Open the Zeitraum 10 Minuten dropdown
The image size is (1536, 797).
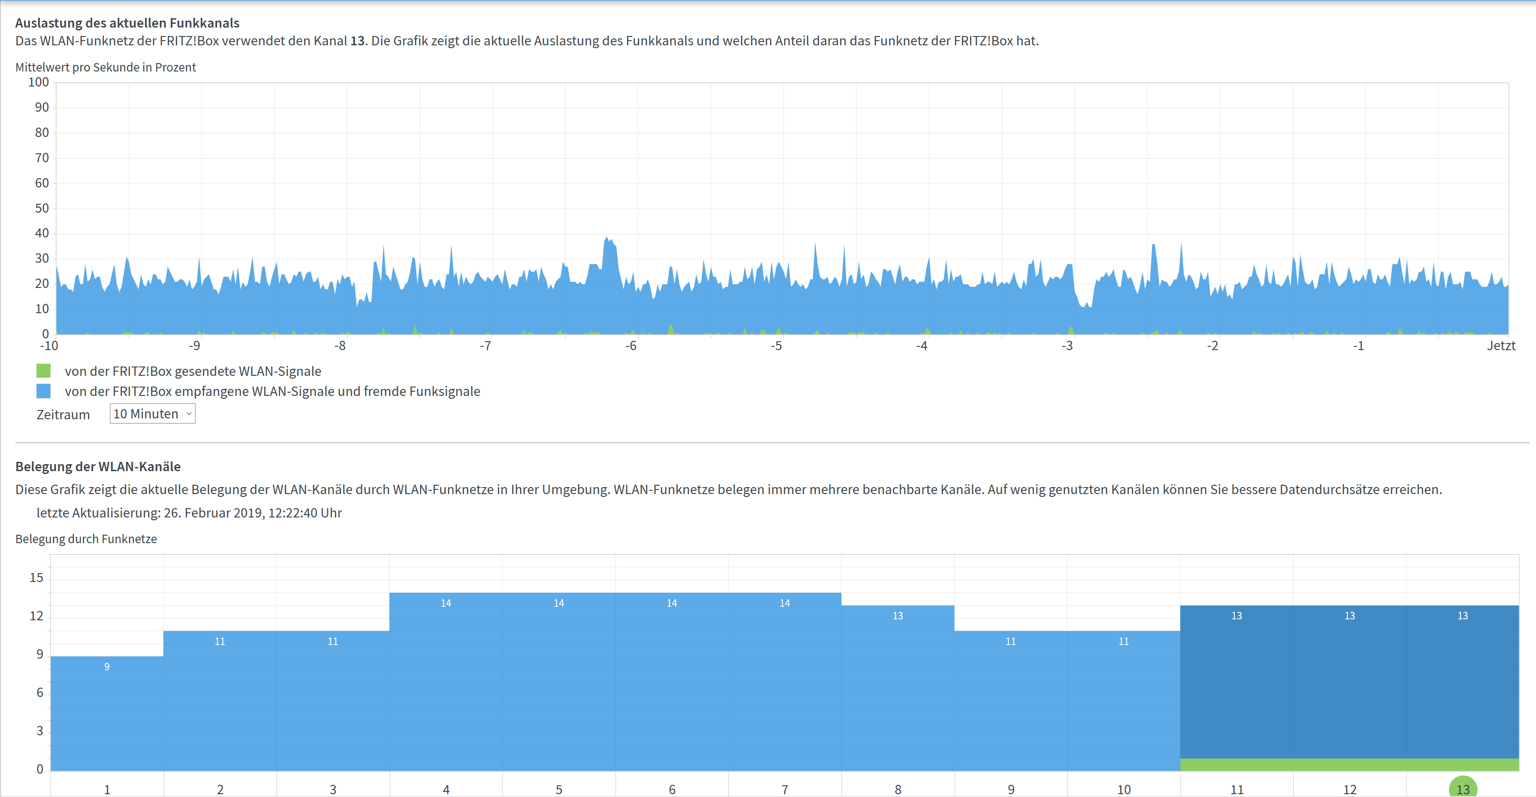[x=152, y=414]
